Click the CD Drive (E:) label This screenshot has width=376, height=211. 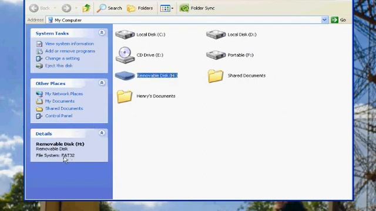pyautogui.click(x=150, y=55)
